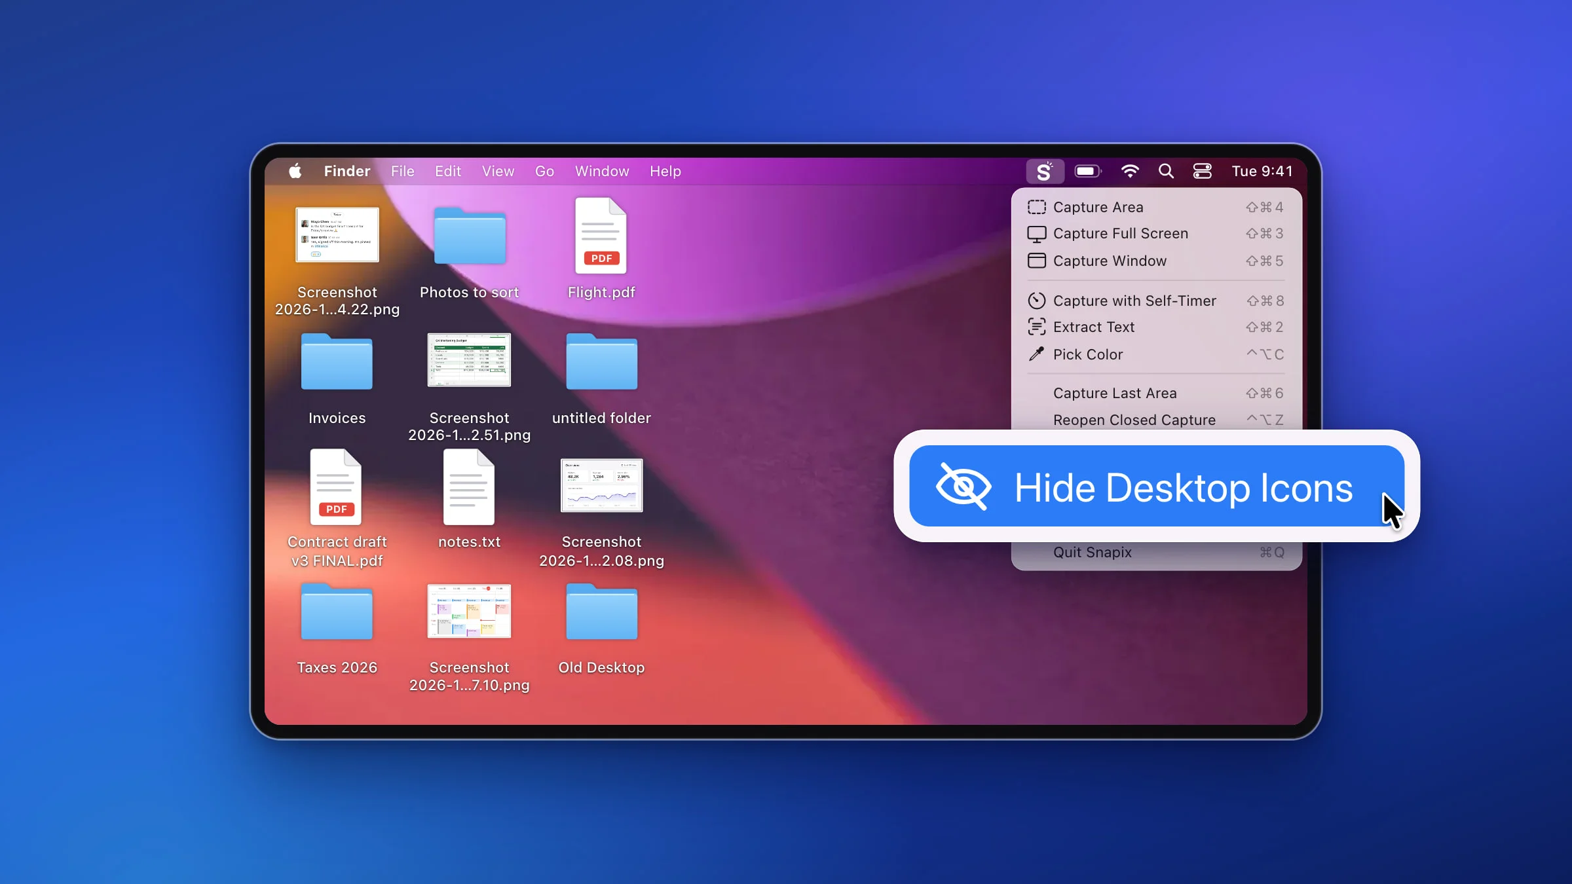Image resolution: width=1572 pixels, height=884 pixels.
Task: Open the Edit menu
Action: coord(448,172)
